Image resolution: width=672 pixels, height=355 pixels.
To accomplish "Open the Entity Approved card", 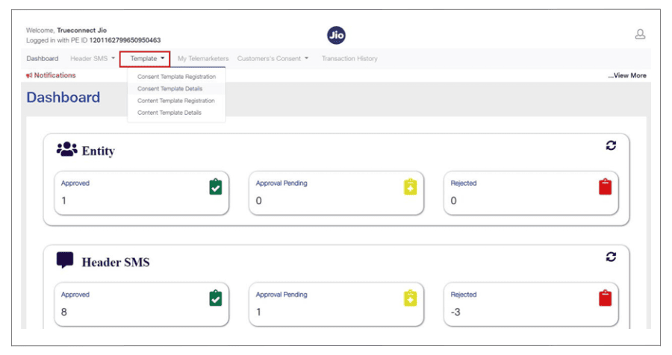I will (x=141, y=193).
